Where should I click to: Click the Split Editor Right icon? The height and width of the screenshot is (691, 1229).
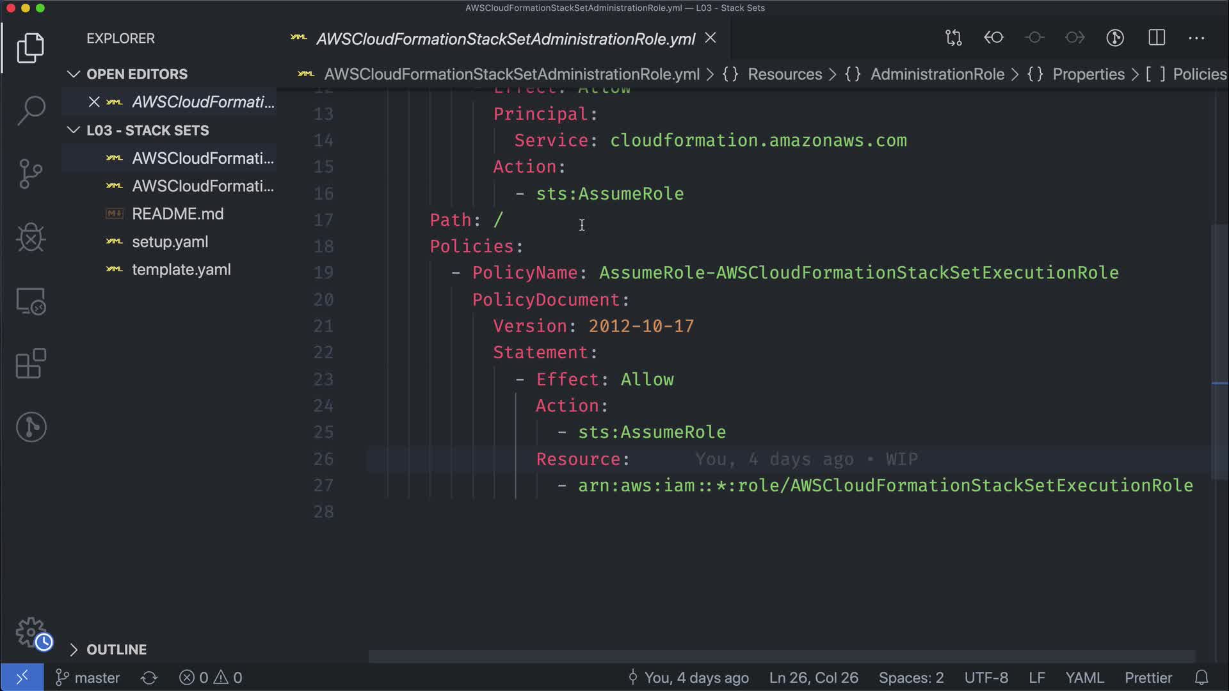tap(1157, 38)
